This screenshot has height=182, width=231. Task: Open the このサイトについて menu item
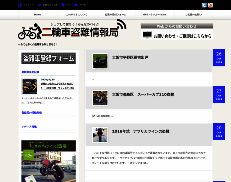click(76, 15)
